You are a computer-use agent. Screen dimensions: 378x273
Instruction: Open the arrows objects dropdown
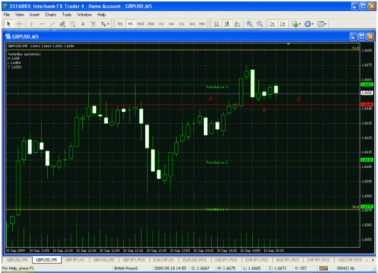click(x=105, y=24)
